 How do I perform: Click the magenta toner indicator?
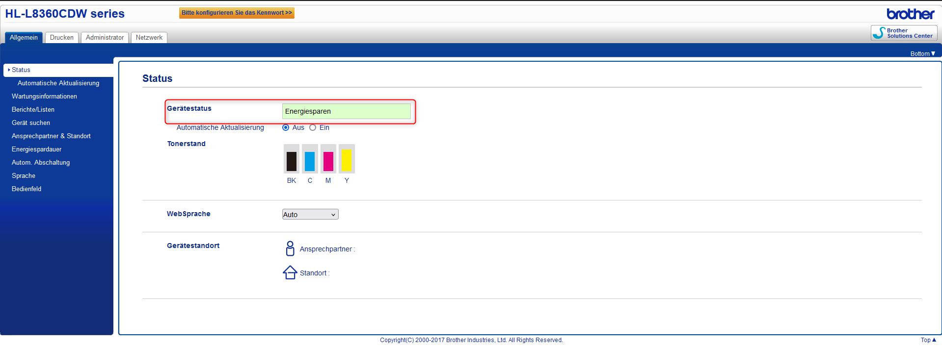tap(328, 159)
